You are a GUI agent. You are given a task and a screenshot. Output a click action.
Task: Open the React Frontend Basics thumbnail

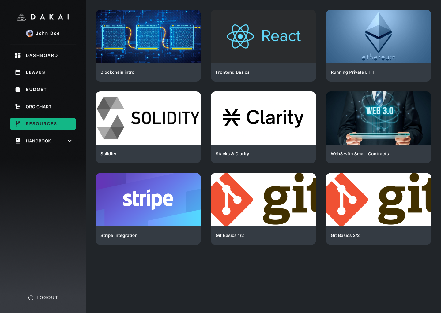point(263,36)
